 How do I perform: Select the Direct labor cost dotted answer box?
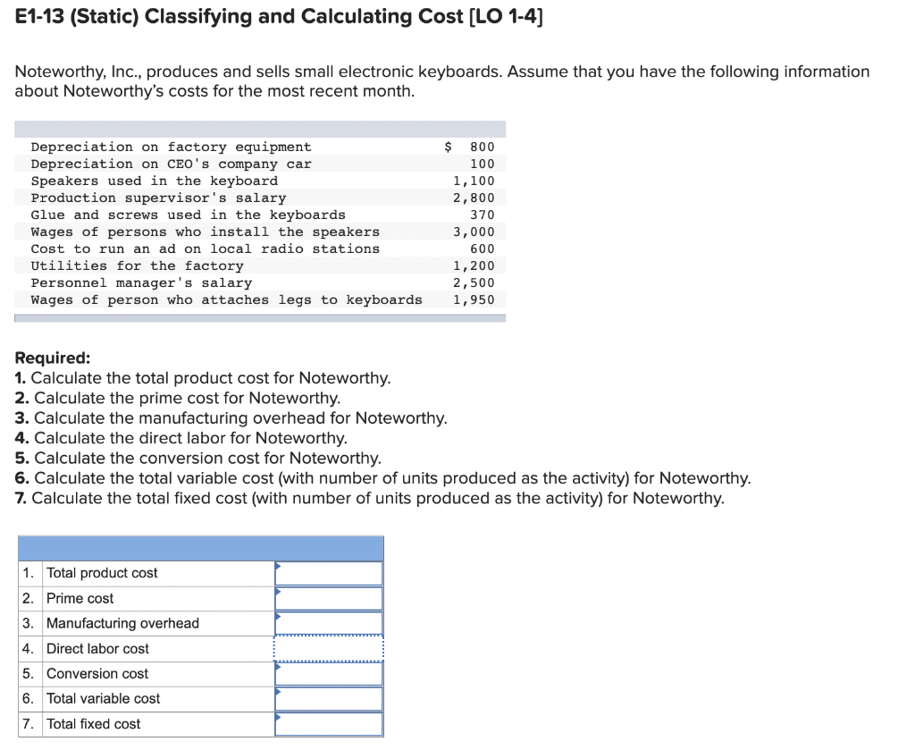coord(328,648)
